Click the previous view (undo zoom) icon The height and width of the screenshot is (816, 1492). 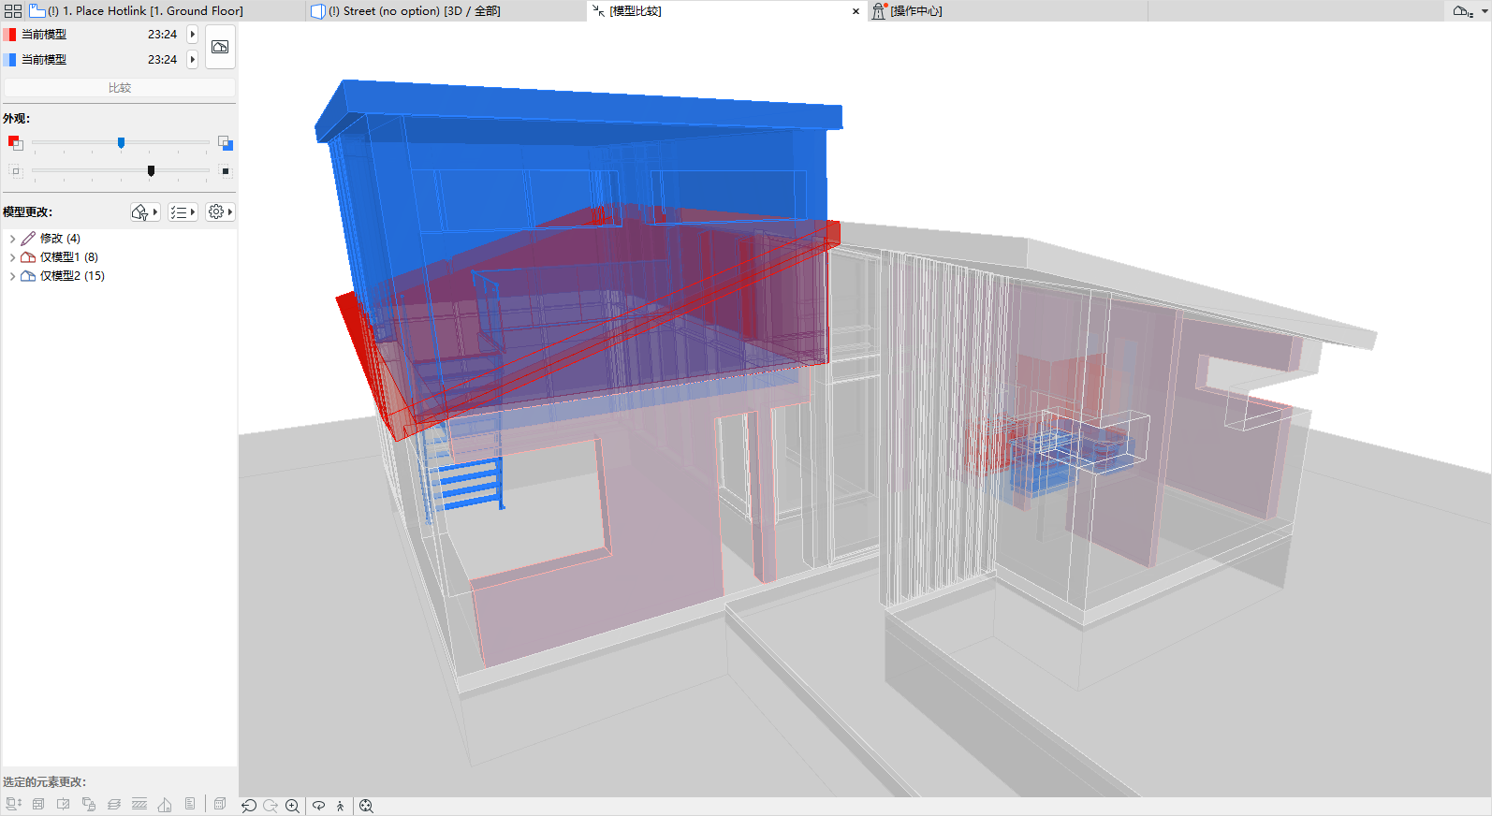pos(249,806)
